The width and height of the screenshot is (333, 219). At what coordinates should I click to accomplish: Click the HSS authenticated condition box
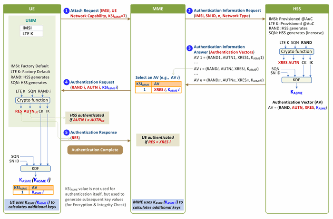tap(87, 118)
